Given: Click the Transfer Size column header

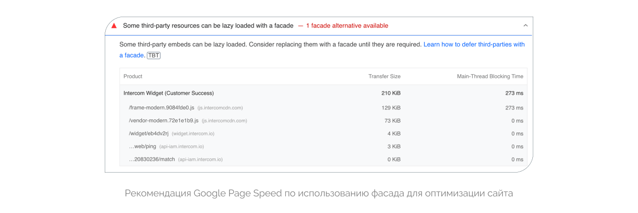Looking at the screenshot, I should click(384, 76).
